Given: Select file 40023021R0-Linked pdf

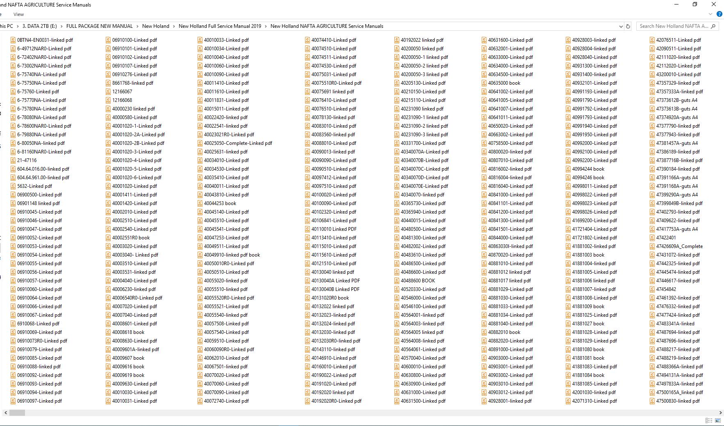Looking at the screenshot, I should 226,135.
